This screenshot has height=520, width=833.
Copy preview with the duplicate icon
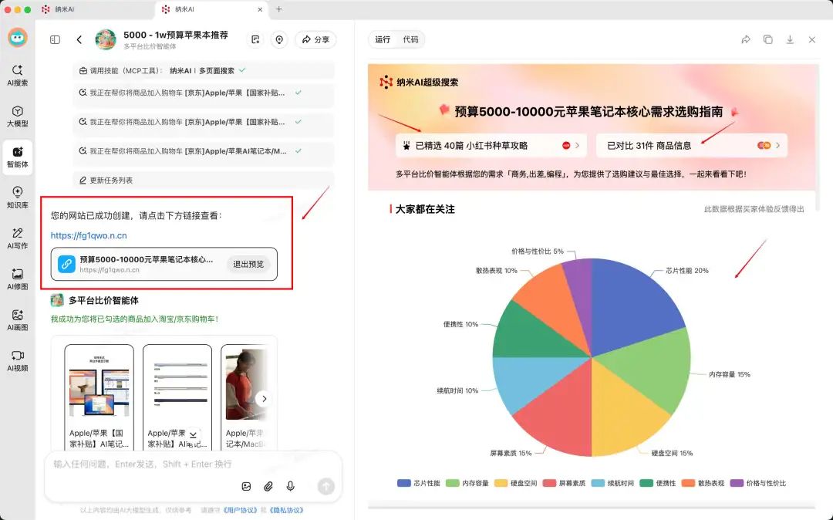[768, 40]
